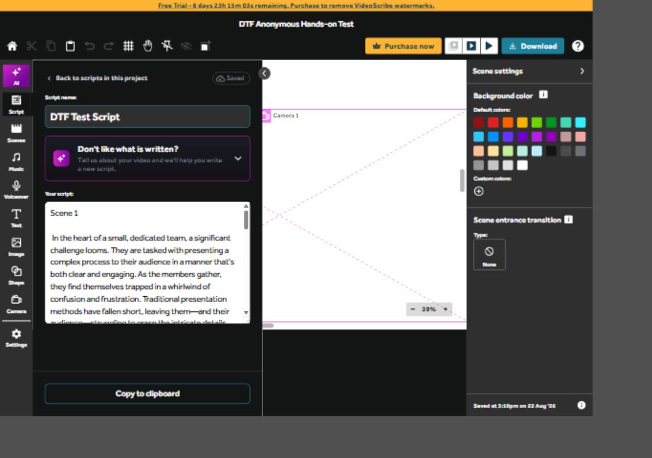Click the Paste clipboard icon
The height and width of the screenshot is (458, 652).
pos(70,46)
